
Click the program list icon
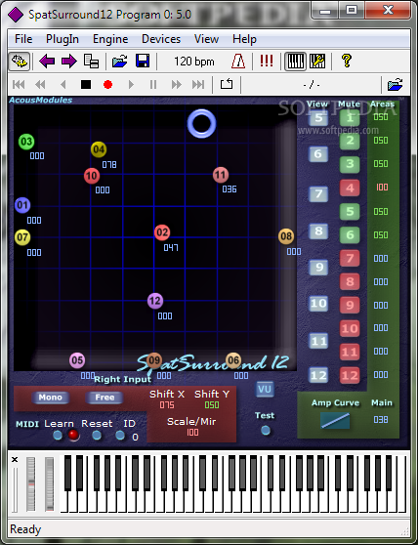pos(91,62)
